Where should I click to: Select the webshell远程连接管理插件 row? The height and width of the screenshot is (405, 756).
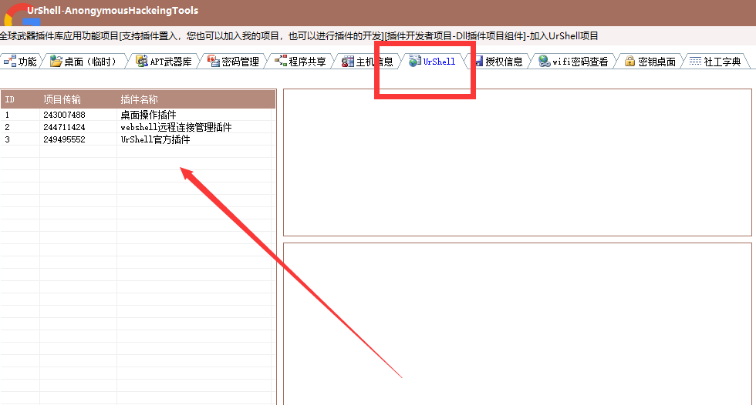tap(138, 127)
